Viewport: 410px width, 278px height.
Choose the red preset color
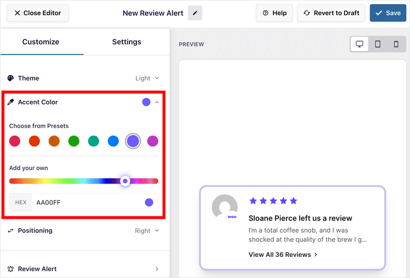35,141
